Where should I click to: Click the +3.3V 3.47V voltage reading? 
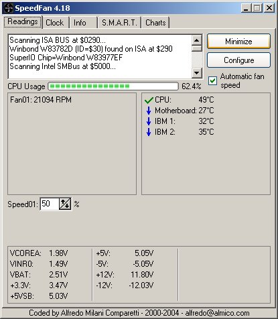click(39, 285)
